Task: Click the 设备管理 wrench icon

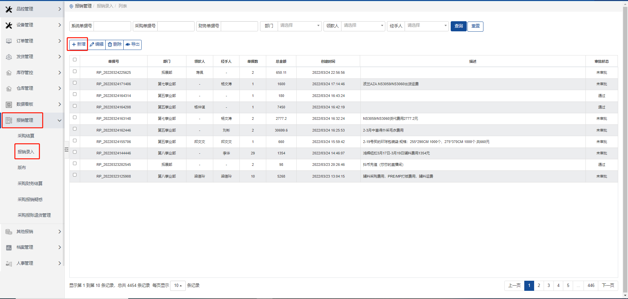Action: point(9,25)
